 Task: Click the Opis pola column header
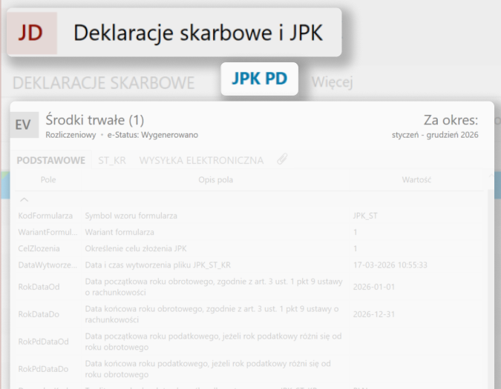tap(216, 180)
